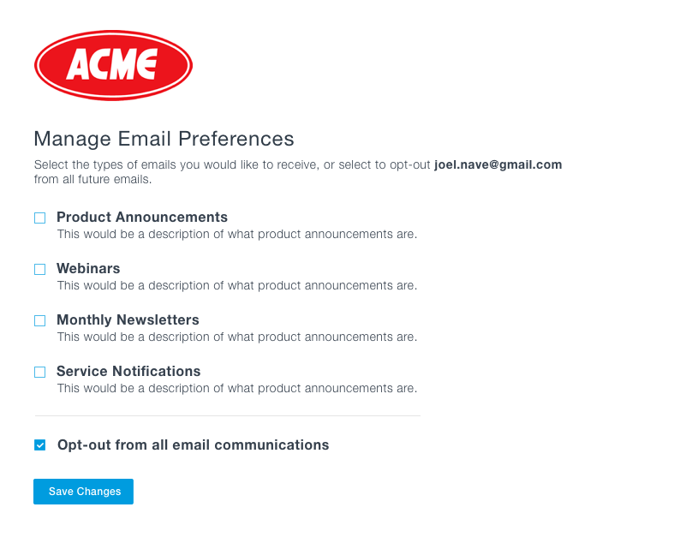Screen dimensions: 686x543
Task: Click the description under Webinars
Action: click(x=237, y=285)
